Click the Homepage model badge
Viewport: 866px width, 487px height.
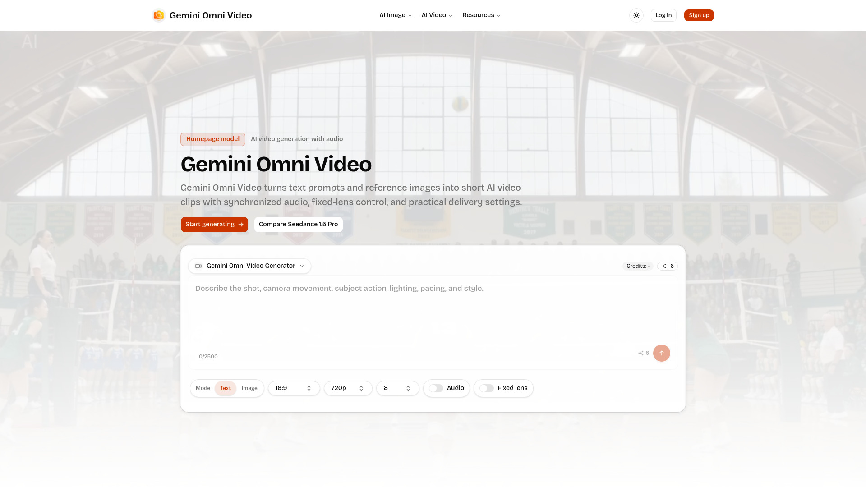click(x=213, y=139)
